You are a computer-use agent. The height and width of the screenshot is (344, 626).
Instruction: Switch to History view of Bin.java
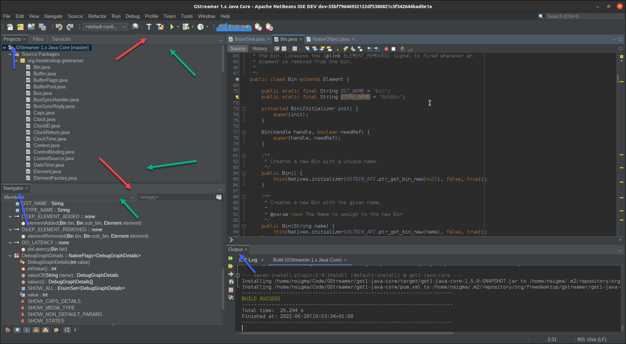[x=260, y=49]
